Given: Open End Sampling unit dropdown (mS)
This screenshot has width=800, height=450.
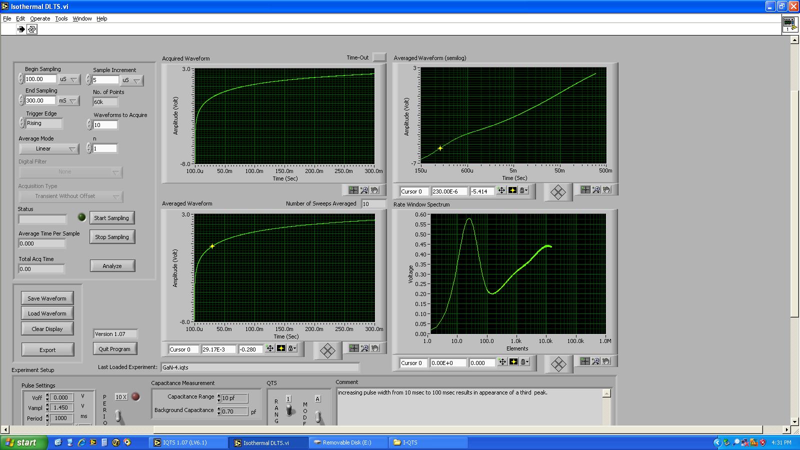Looking at the screenshot, I should 68,101.
